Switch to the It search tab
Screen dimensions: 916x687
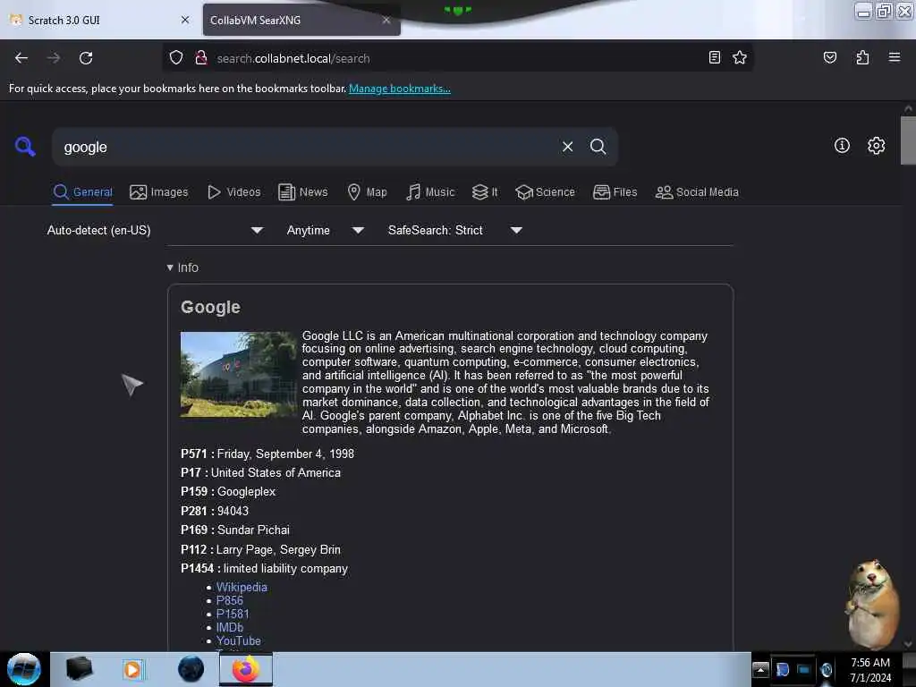click(x=485, y=192)
